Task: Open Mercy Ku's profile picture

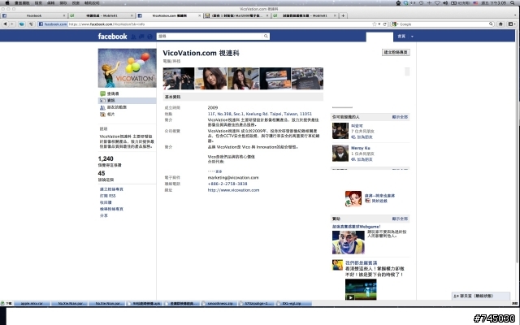Action: pos(340,154)
